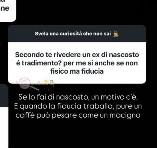Tap the line "E quando la fiducia traballa"
Screen dimensions: 157x148
coord(64,106)
